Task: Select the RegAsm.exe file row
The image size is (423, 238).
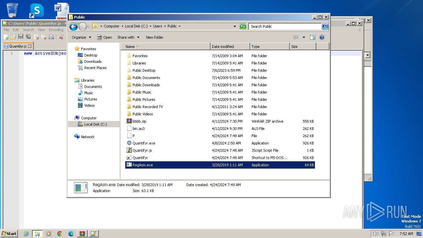Action: 220,165
